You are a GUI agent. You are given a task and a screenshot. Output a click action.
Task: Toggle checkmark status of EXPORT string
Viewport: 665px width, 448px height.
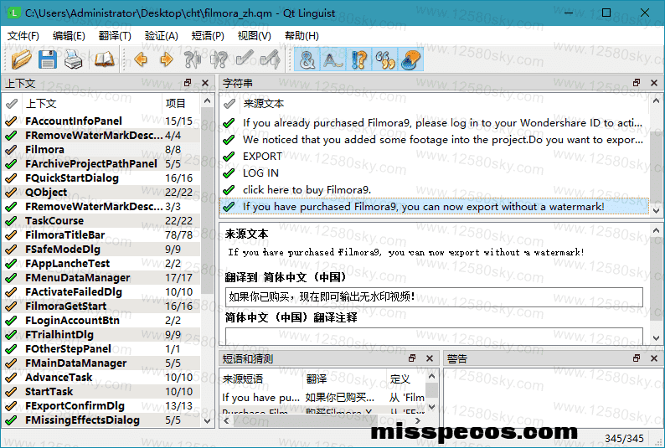coord(229,157)
